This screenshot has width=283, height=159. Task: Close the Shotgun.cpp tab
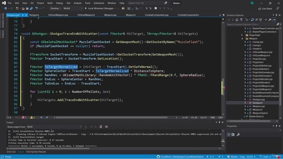point(26,15)
